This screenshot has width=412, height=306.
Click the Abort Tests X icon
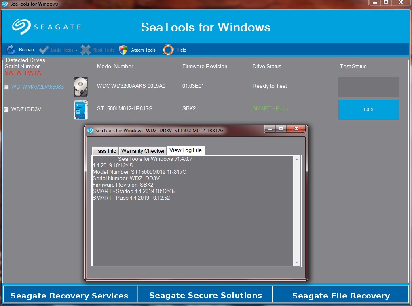86,50
